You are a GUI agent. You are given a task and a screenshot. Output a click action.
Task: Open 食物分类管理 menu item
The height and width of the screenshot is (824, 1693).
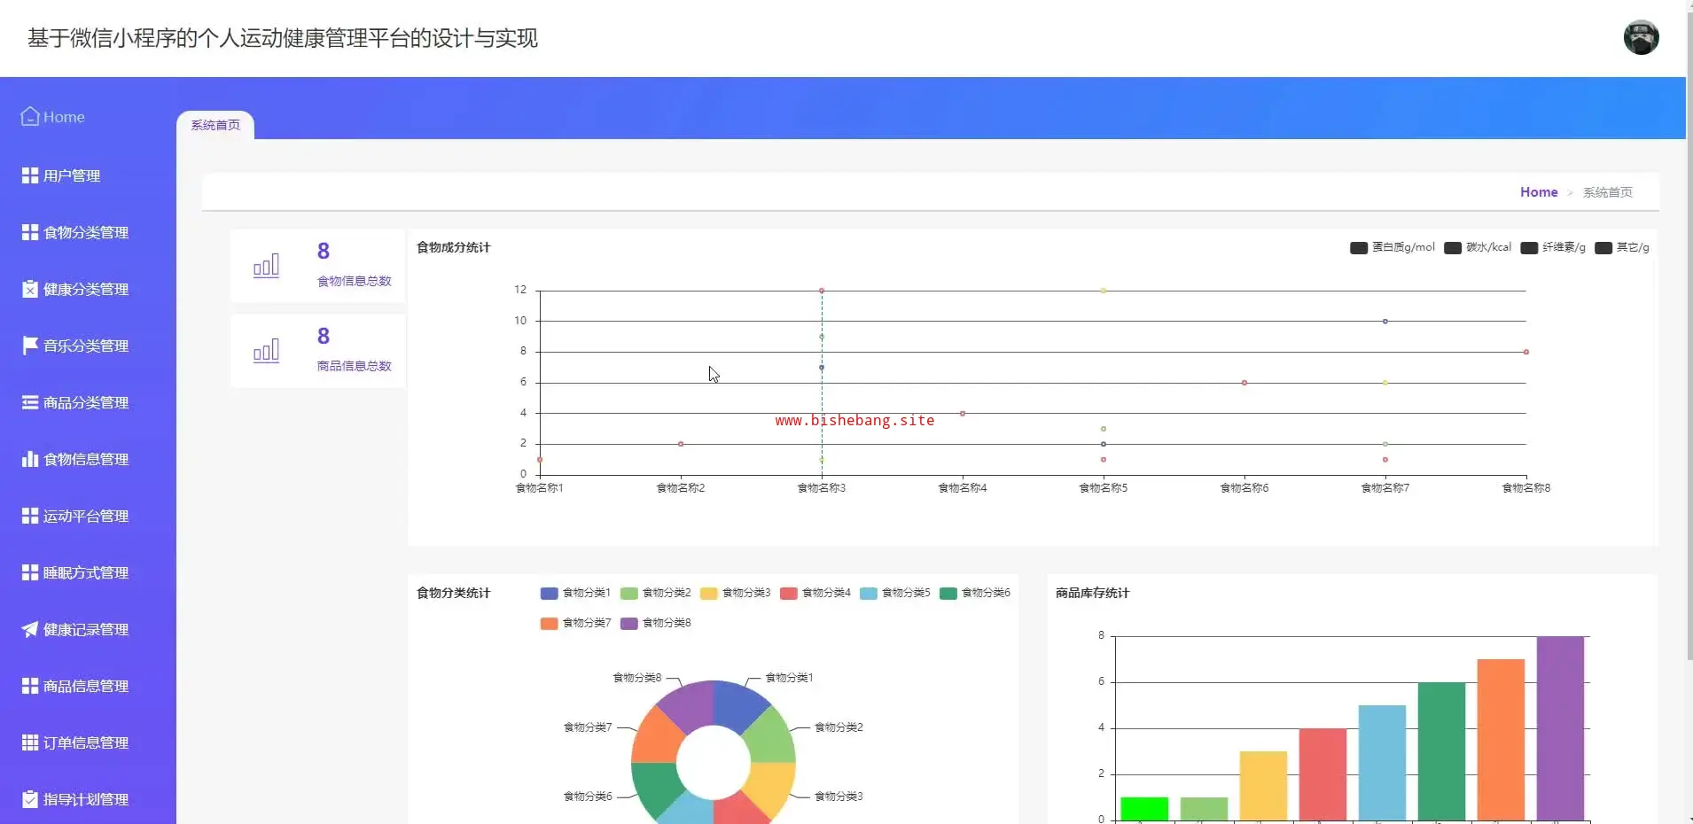(86, 232)
